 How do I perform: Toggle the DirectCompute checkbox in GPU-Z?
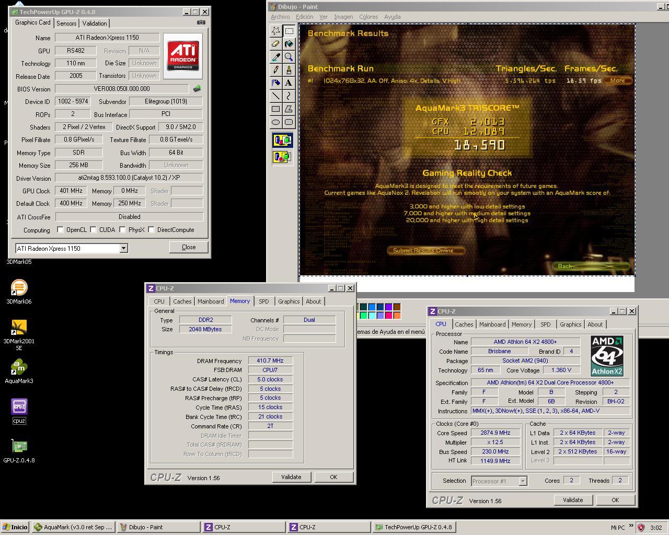coord(151,230)
